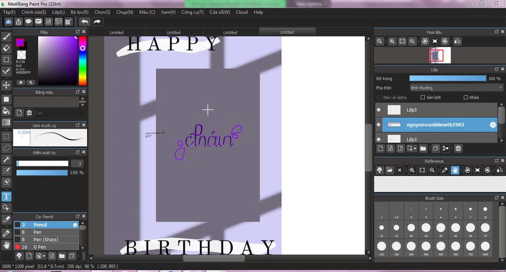Select the Gradient tool
The width and height of the screenshot is (506, 272).
click(6, 122)
